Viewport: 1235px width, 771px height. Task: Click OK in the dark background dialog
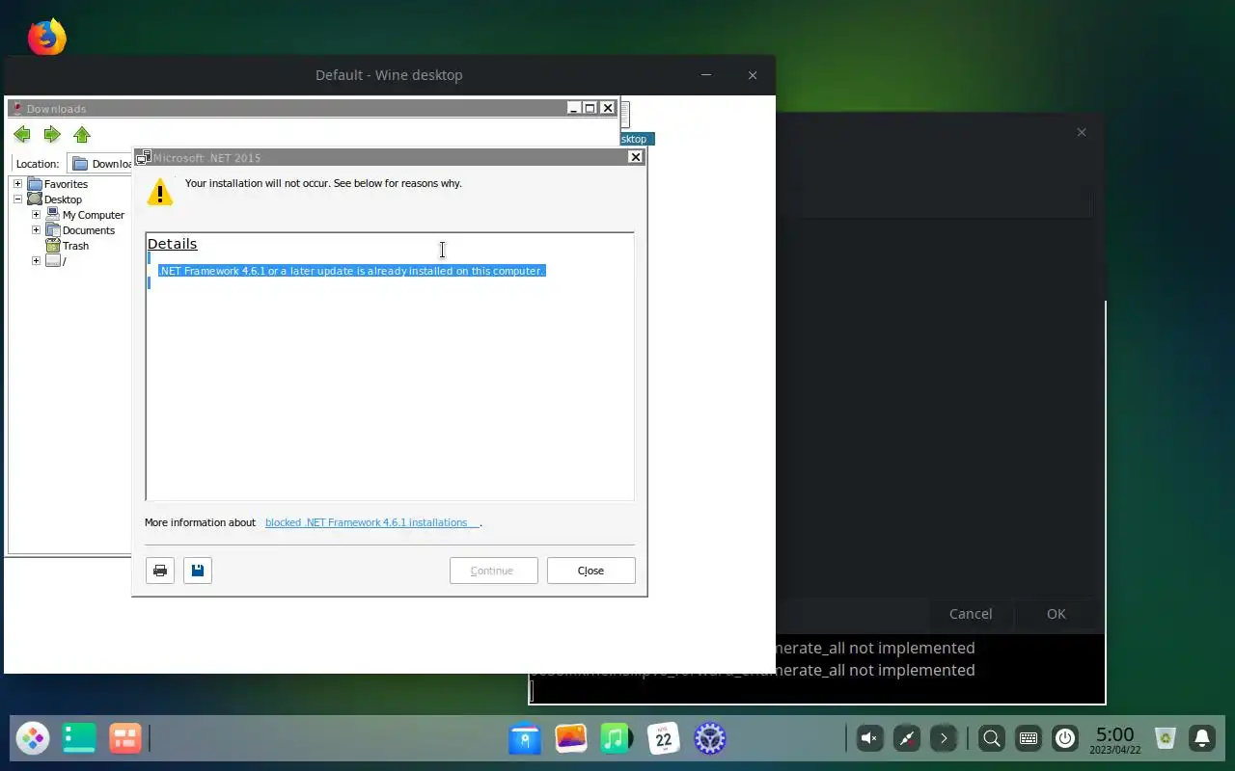coord(1057,614)
